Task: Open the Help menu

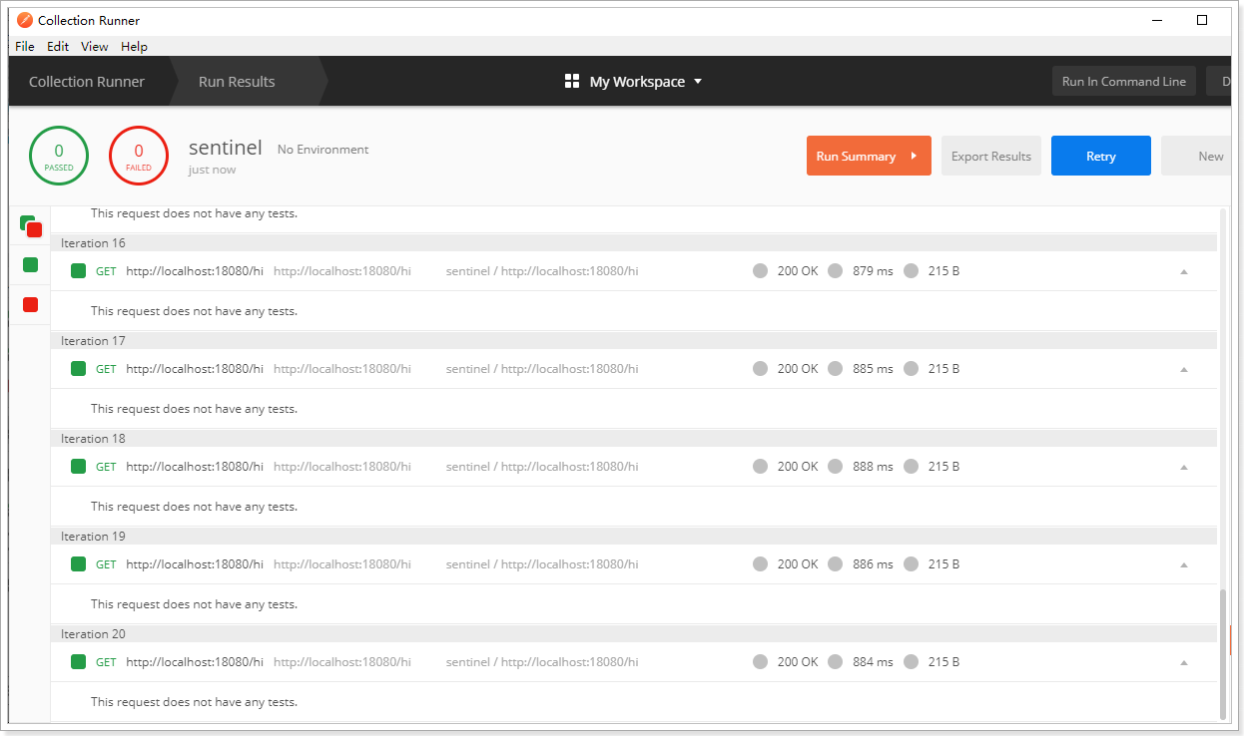Action: tap(134, 47)
